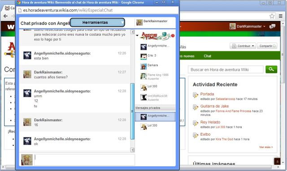Open the 'Guitarra de Jake' activity link

(x=214, y=106)
